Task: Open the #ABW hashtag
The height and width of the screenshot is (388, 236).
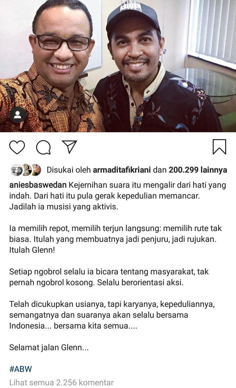Action: 21,369
